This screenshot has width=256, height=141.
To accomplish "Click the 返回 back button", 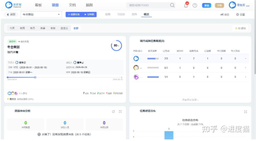I will pyautogui.click(x=11, y=14).
